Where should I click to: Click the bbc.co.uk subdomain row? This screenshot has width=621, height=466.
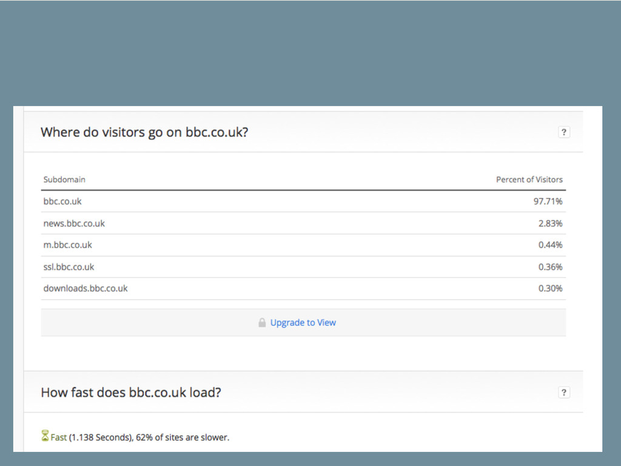tap(303, 201)
